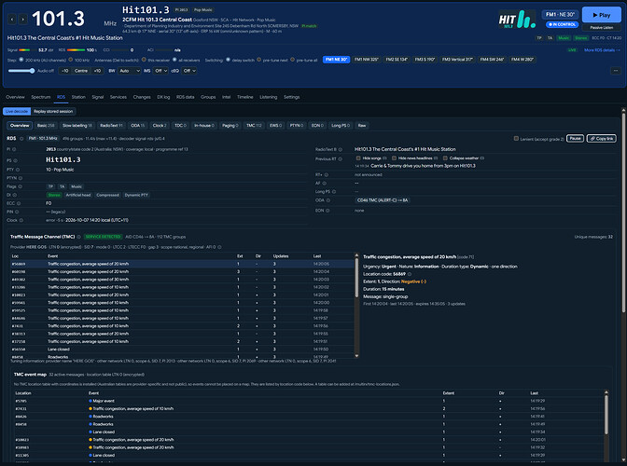Click the info icon beside PTY label
Image resolution: width=627 pixels, height=466 pixels.
(18, 170)
